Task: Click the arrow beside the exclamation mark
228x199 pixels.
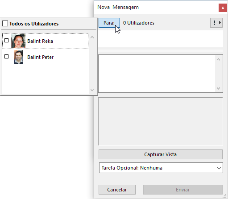Action: 220,23
